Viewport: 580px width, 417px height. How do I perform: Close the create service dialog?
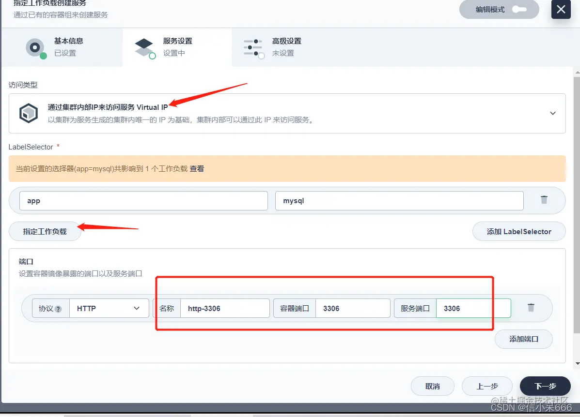click(561, 9)
